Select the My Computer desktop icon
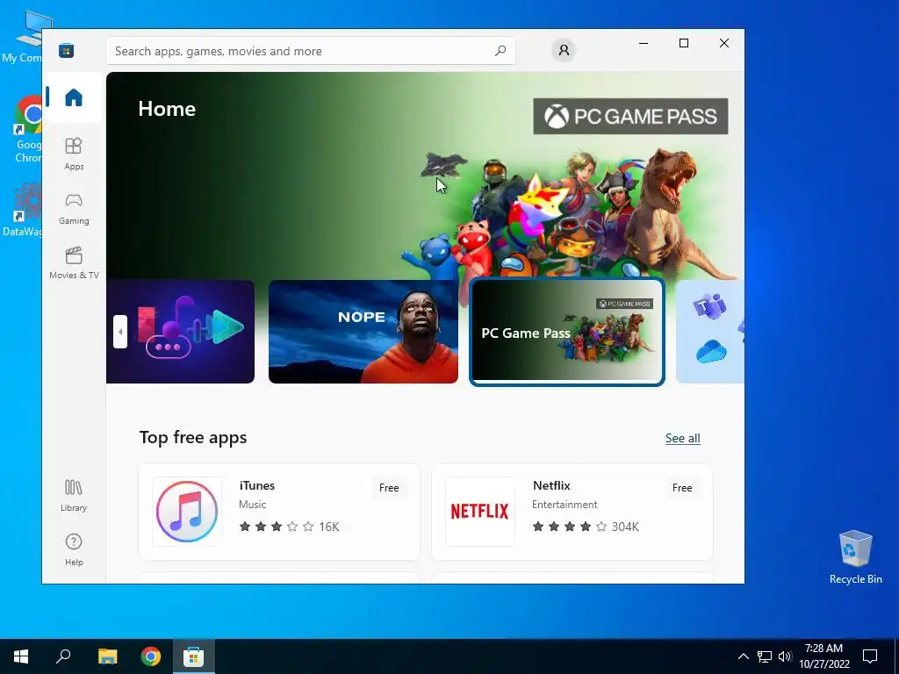Image resolution: width=899 pixels, height=674 pixels. point(23,38)
